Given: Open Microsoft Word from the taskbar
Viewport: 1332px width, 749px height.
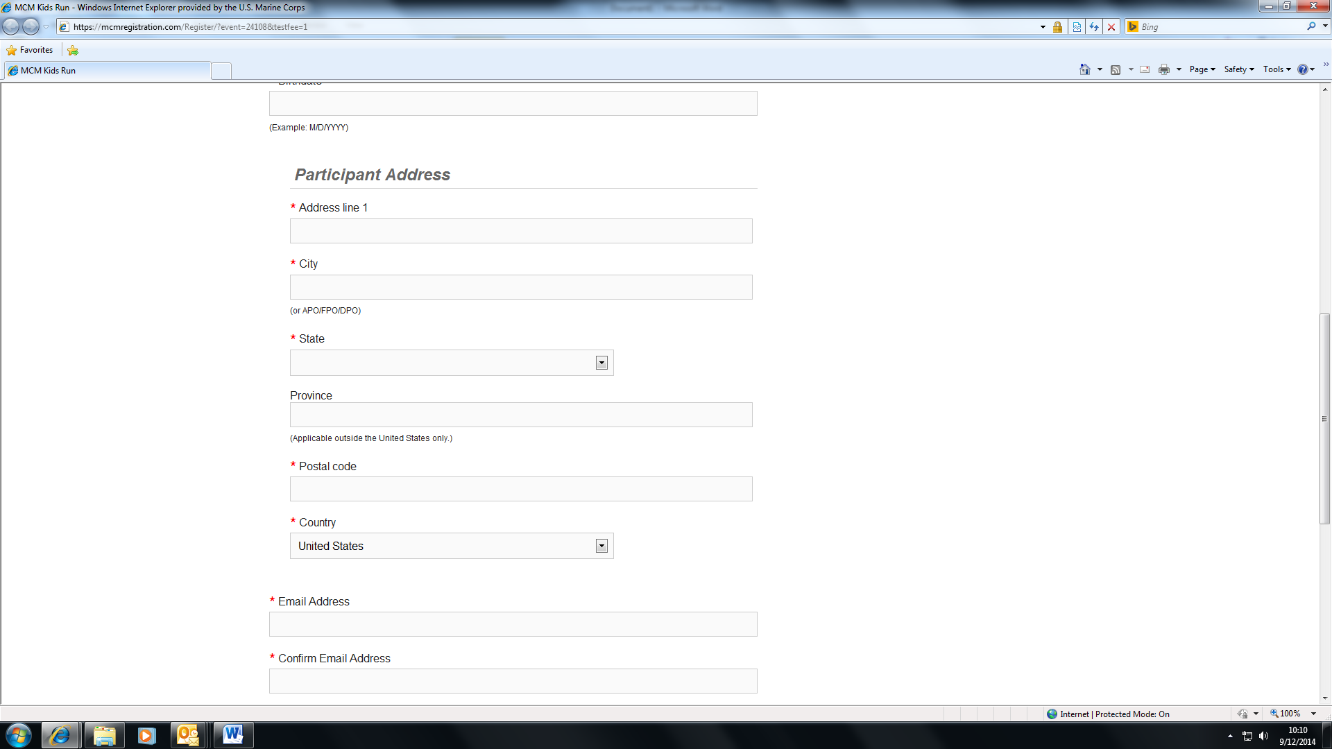Looking at the screenshot, I should pyautogui.click(x=233, y=734).
